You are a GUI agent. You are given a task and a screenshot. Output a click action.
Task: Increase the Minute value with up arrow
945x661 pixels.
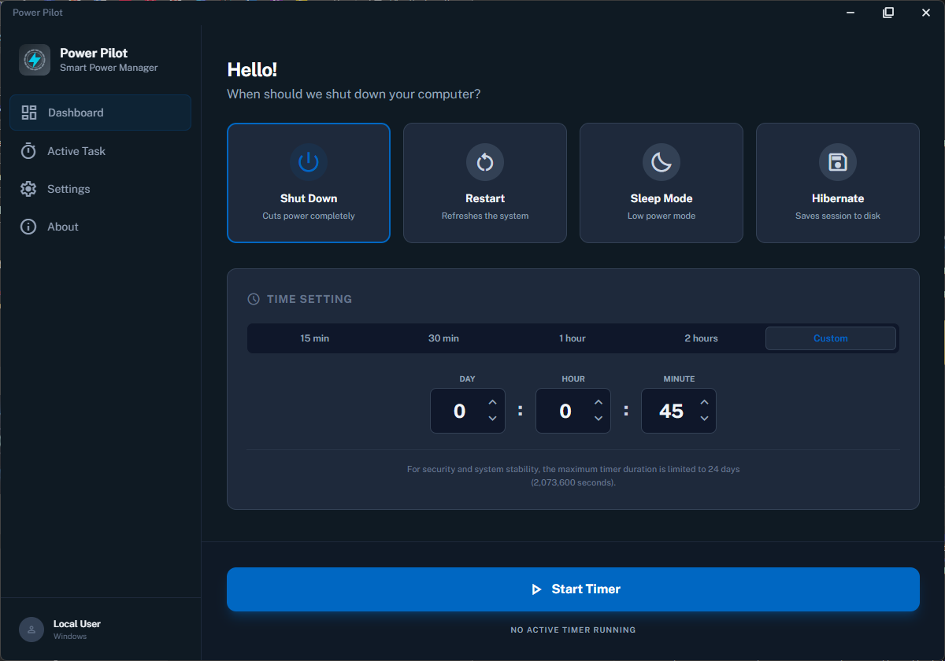[x=704, y=402]
